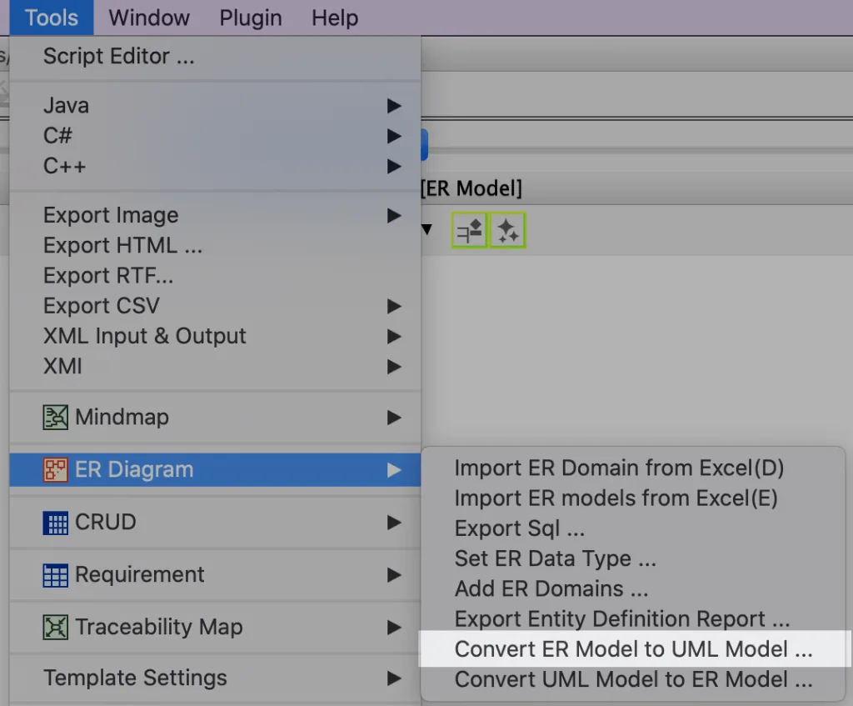Choose Import ER models from Excel(E)

633,498
